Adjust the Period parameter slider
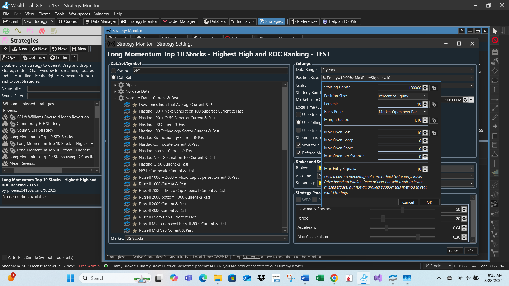 click(x=402, y=219)
